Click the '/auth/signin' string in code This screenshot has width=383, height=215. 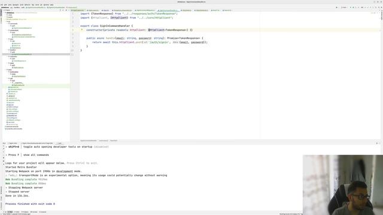(x=159, y=42)
